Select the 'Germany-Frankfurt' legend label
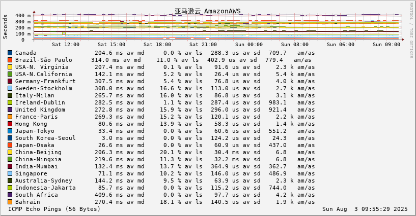 [x=45, y=81]
